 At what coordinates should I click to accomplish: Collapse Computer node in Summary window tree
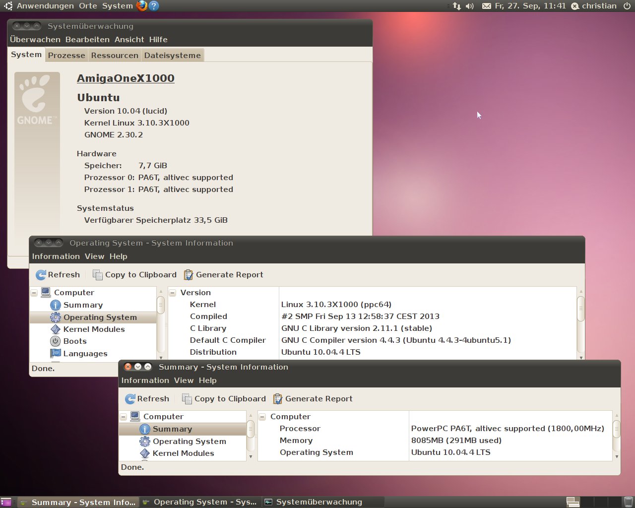click(123, 417)
